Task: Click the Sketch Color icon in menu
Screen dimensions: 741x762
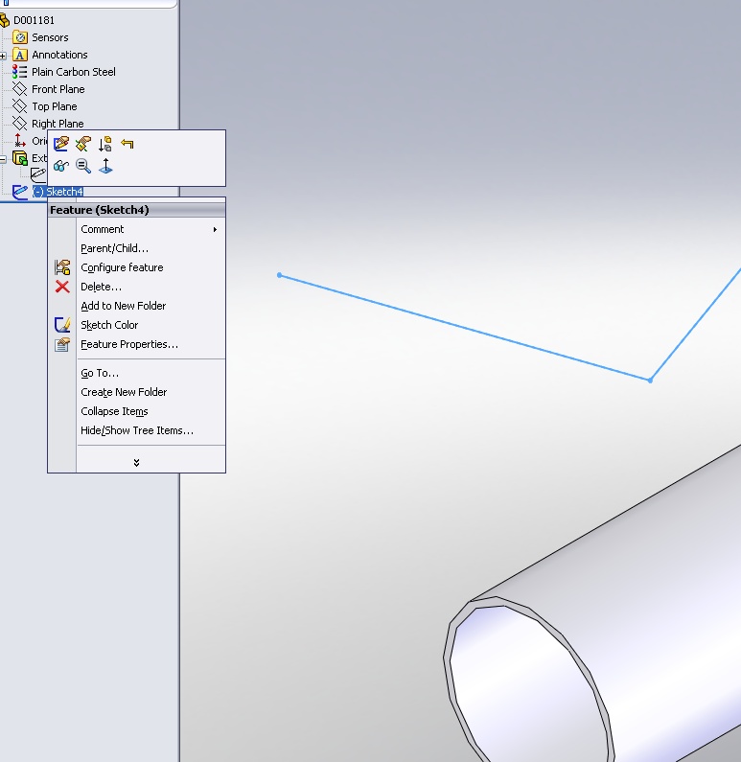Action: point(62,325)
